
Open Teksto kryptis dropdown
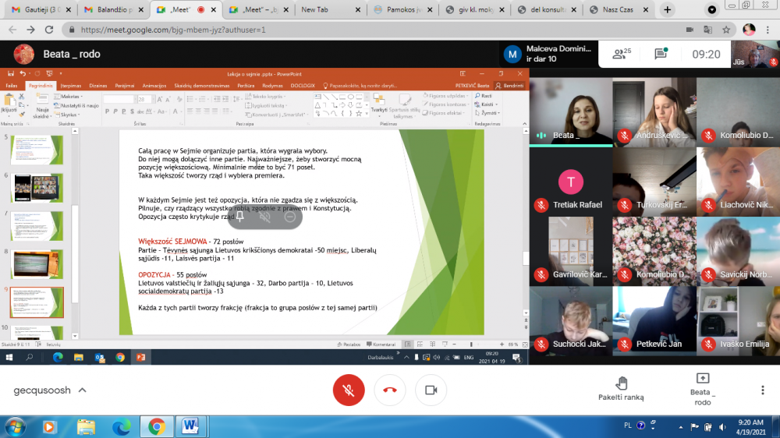[x=266, y=97]
